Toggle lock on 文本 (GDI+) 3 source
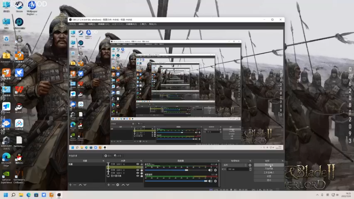Viewport: 354px width, 199px height. pyautogui.click(x=142, y=170)
